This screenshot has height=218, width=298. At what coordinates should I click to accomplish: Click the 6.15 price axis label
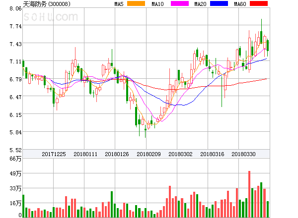pos(15,115)
